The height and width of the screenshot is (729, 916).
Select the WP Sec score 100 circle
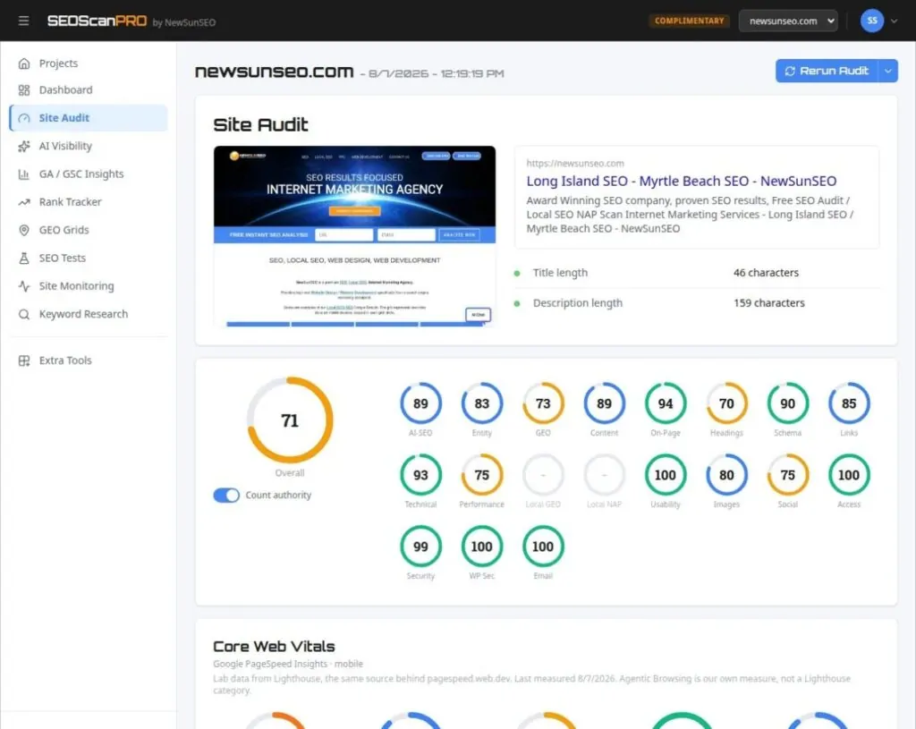[482, 547]
